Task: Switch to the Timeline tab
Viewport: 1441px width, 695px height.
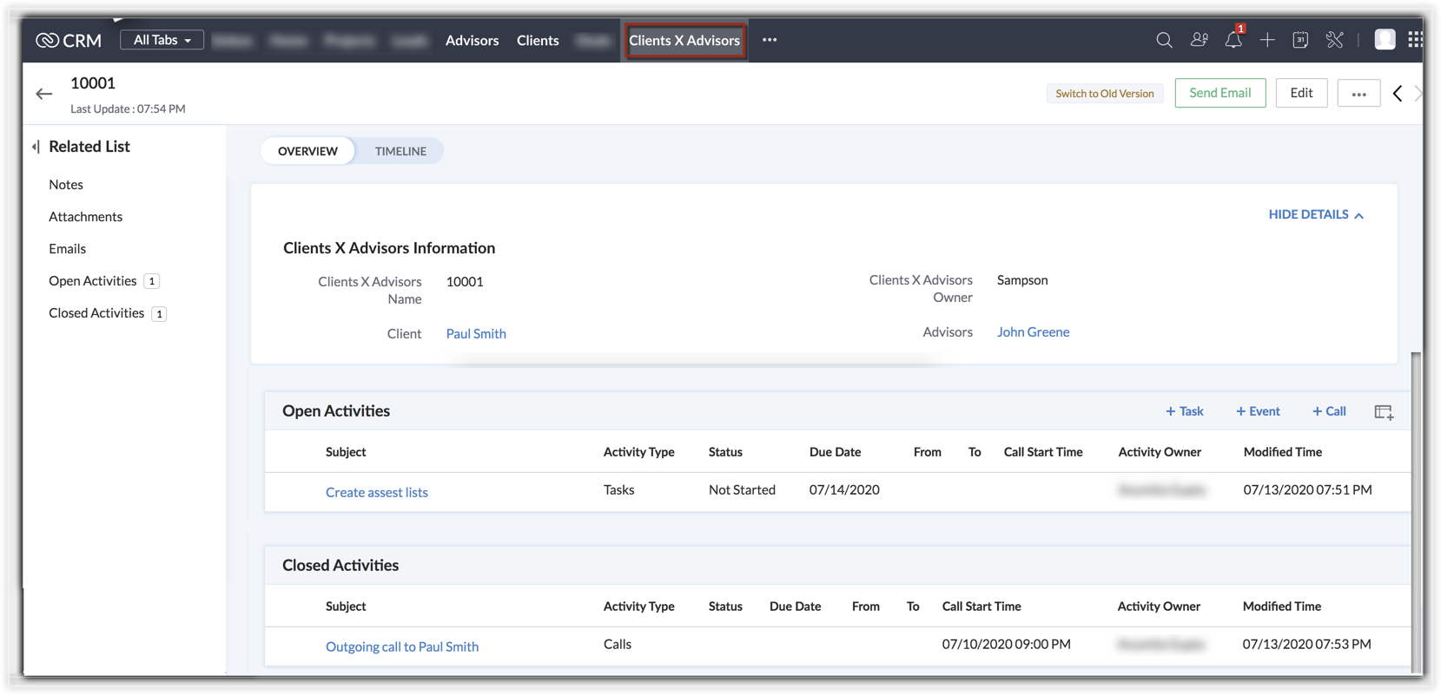Action: tap(400, 151)
